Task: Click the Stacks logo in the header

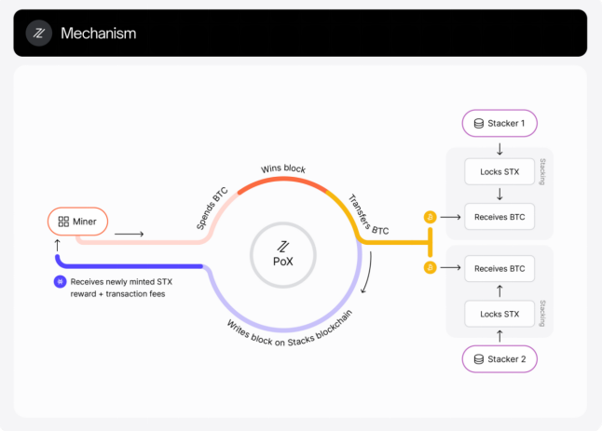Action: coord(39,34)
